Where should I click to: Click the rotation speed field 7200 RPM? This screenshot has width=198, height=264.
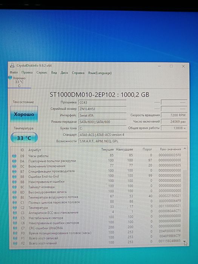[x=174, y=115]
